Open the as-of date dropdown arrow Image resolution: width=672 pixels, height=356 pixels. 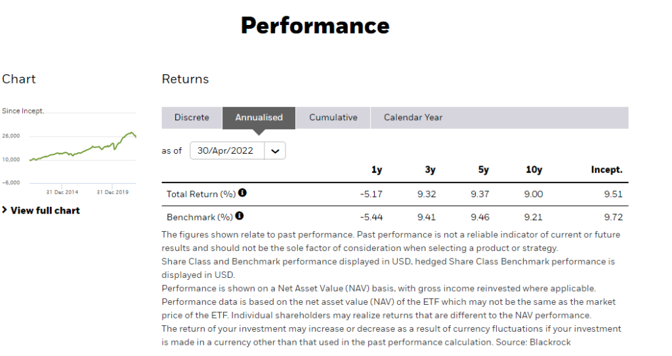(x=275, y=151)
